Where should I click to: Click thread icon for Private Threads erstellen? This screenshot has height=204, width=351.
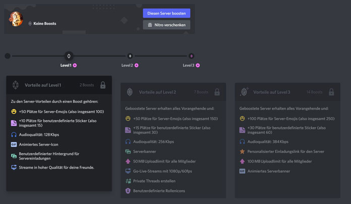(x=128, y=181)
